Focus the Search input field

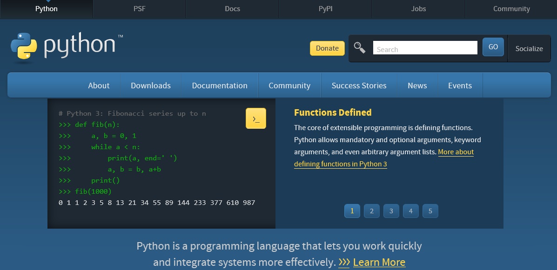(x=425, y=48)
